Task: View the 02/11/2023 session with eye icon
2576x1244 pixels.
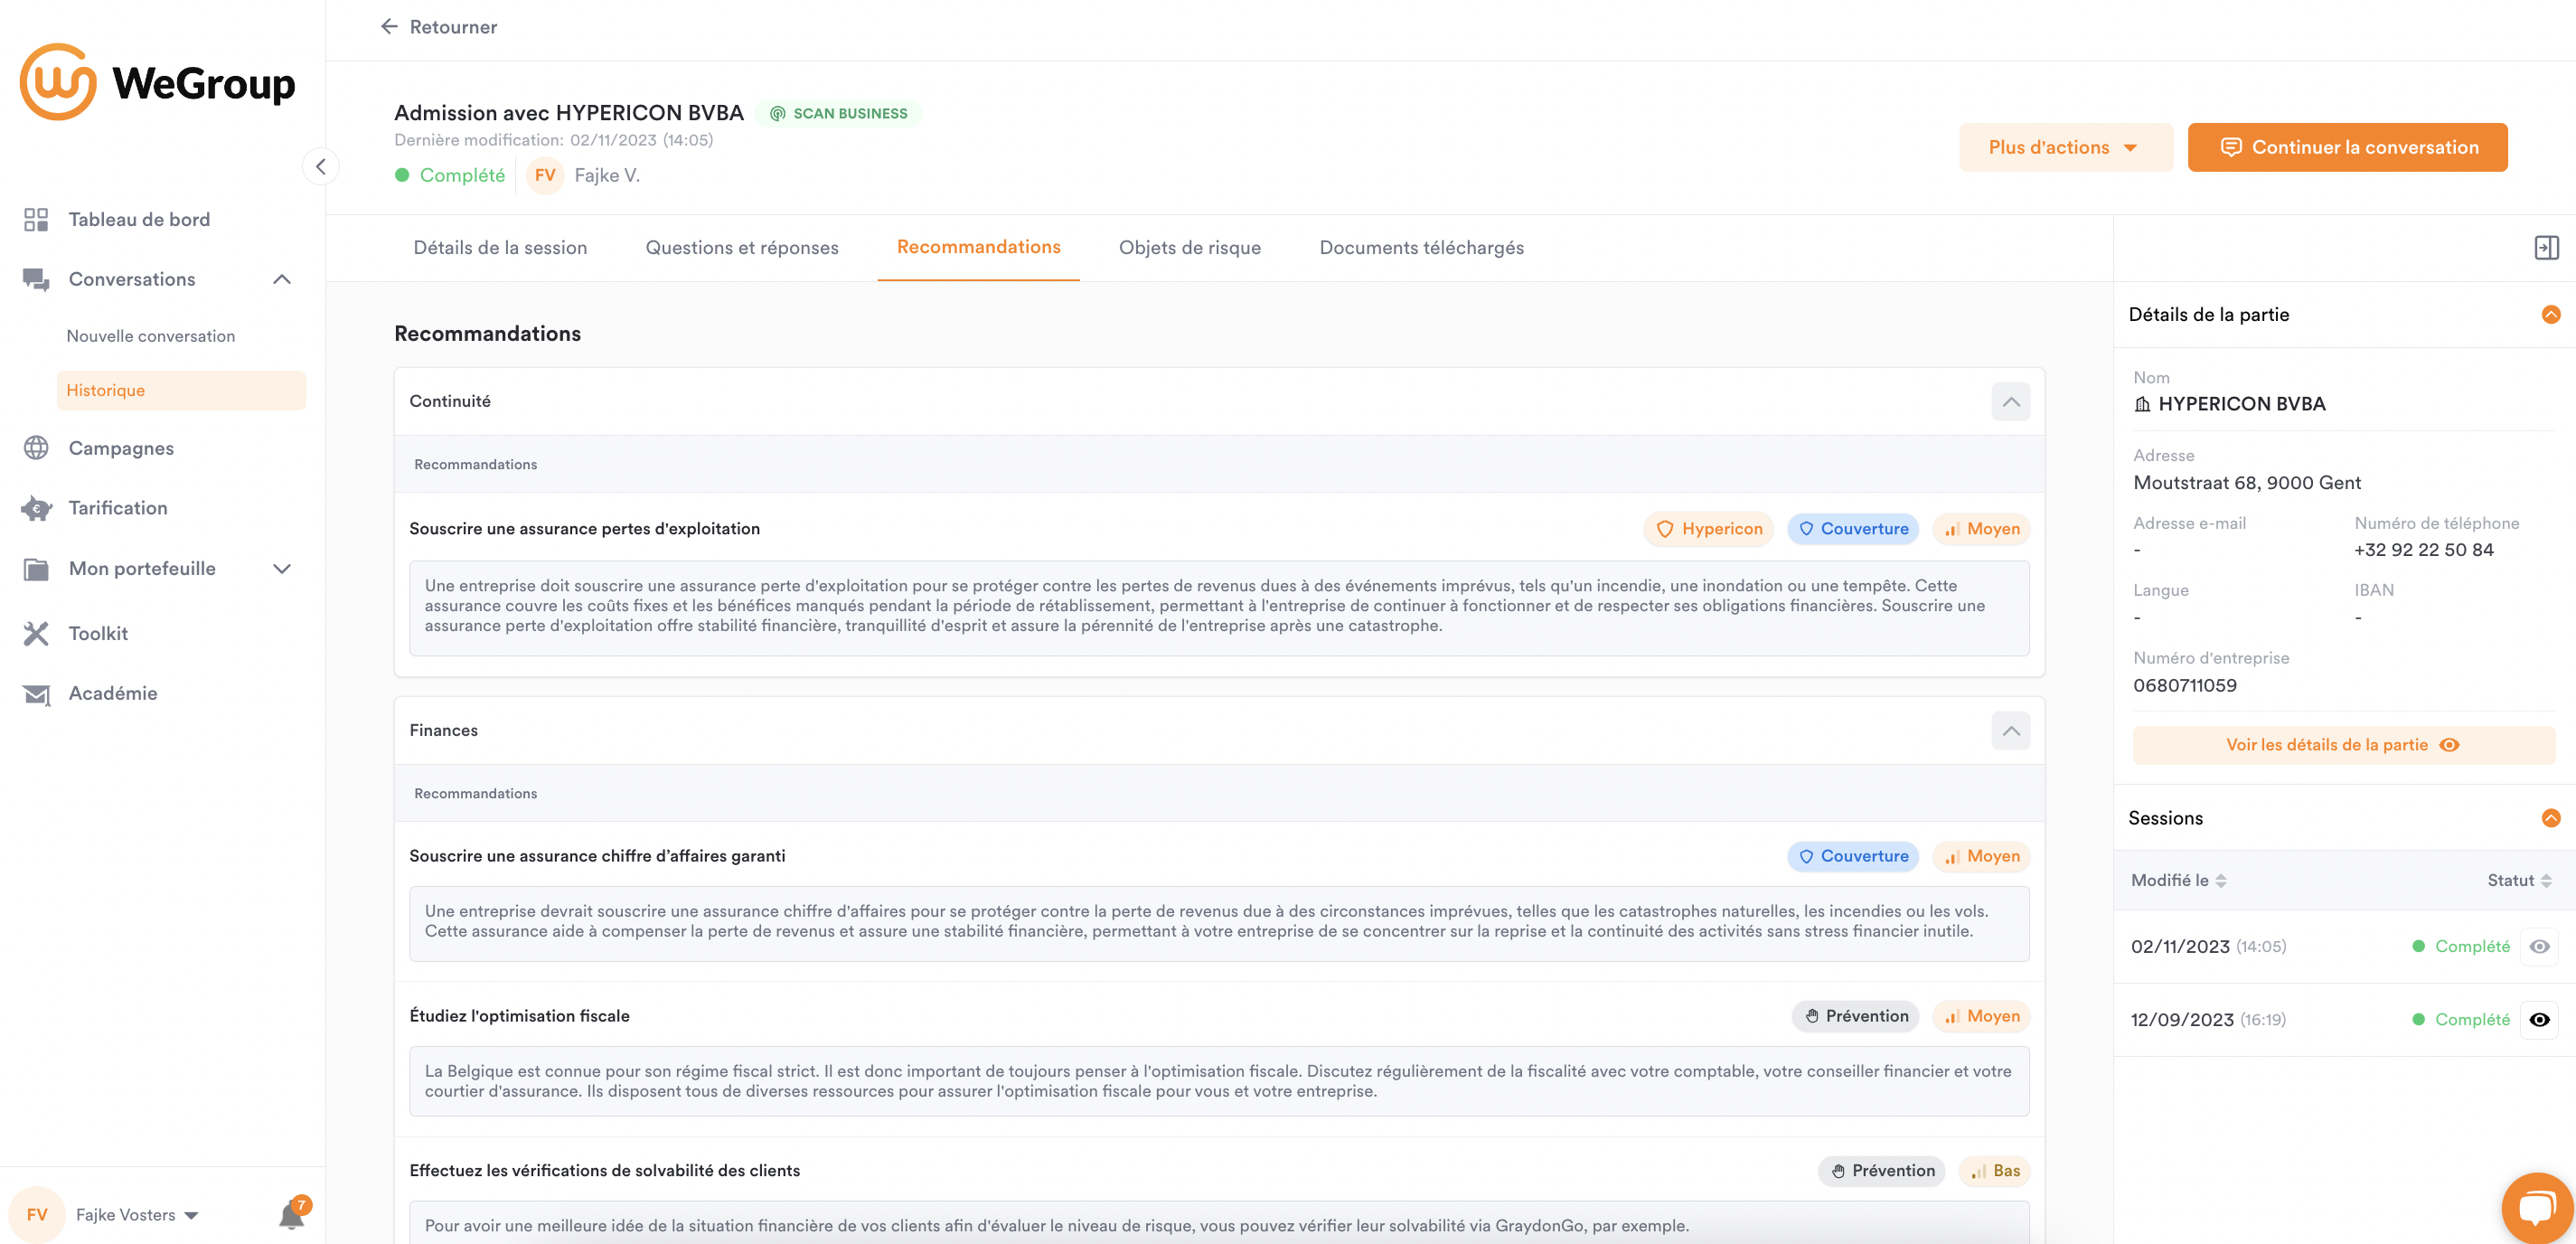Action: (2538, 946)
